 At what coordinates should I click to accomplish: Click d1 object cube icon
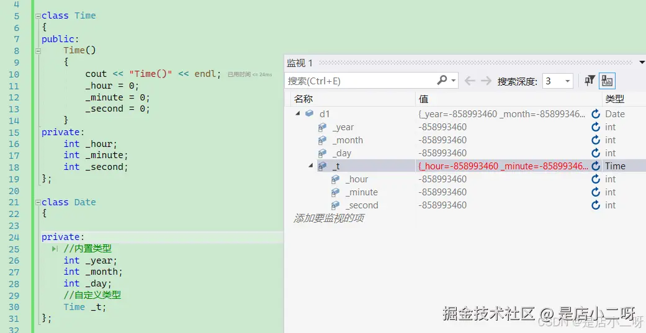pyautogui.click(x=310, y=113)
